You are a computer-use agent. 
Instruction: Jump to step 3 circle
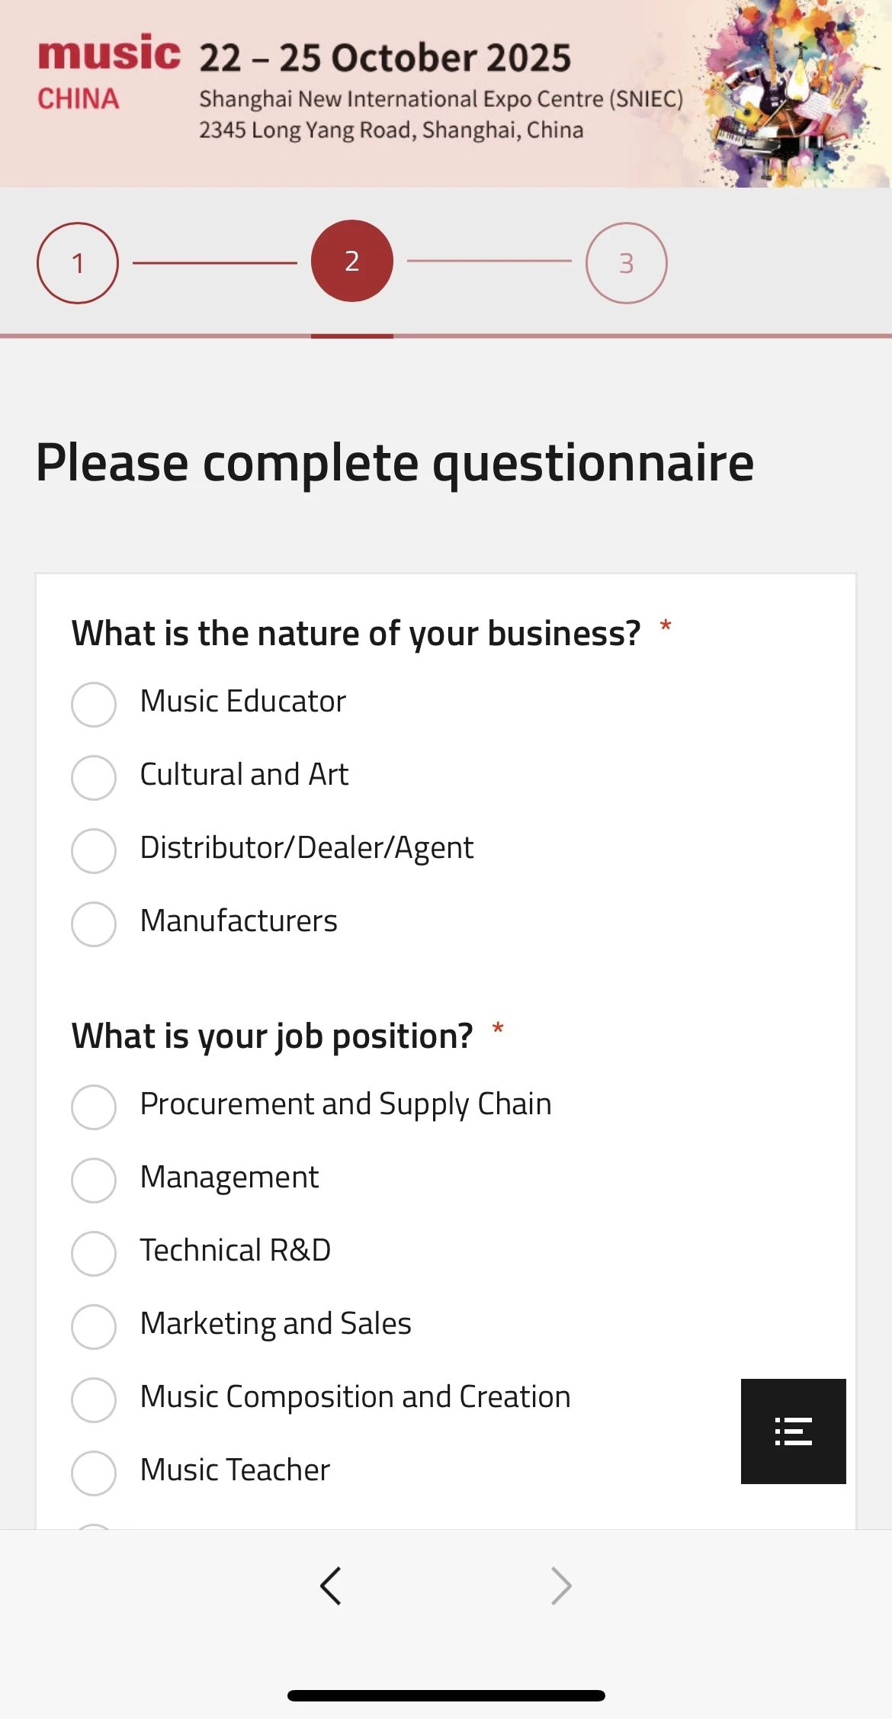(626, 263)
